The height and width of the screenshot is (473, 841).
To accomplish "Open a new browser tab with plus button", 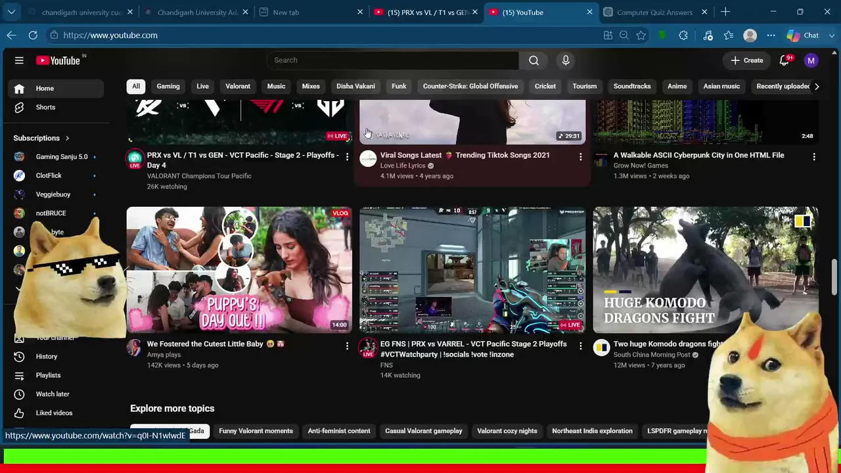I will [725, 12].
